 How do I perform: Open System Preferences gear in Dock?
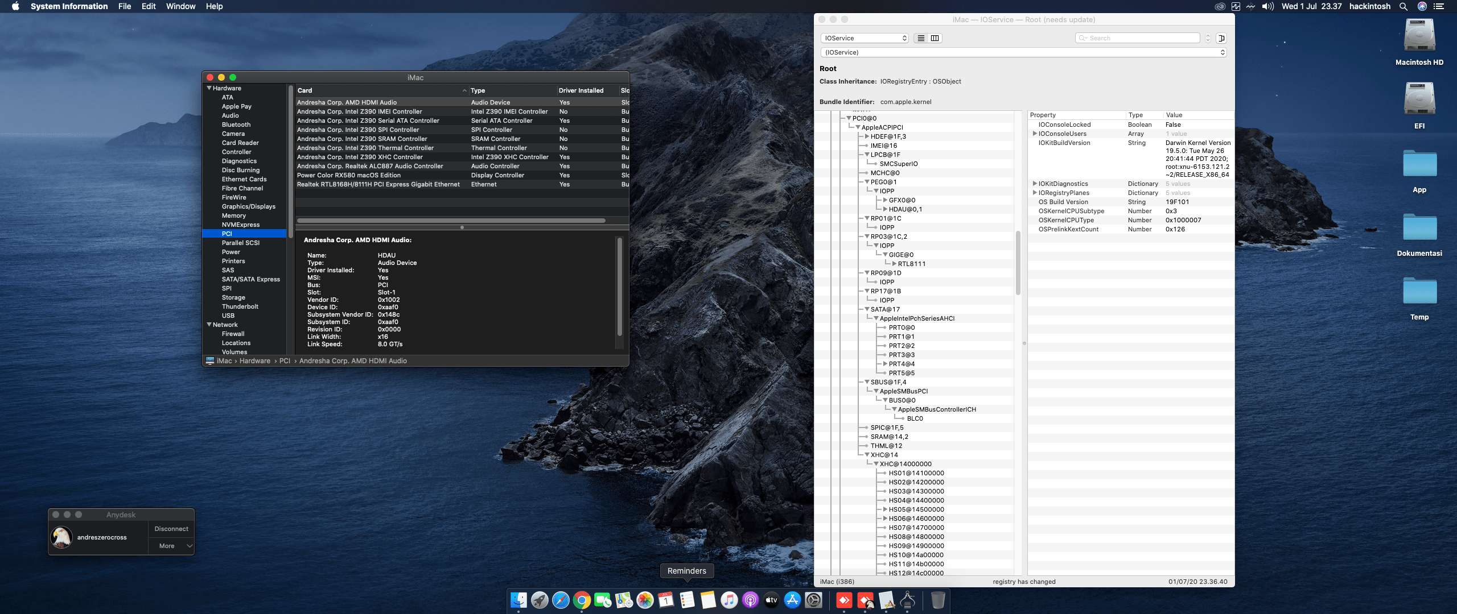[x=814, y=600]
